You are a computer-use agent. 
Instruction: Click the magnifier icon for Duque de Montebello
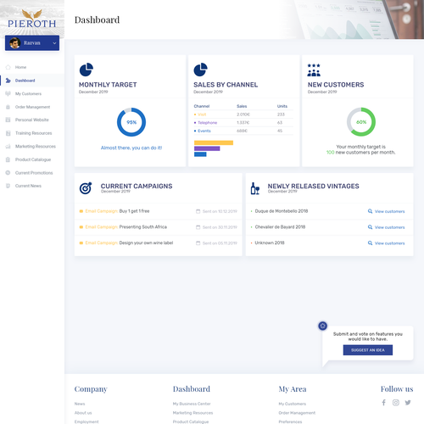point(370,211)
